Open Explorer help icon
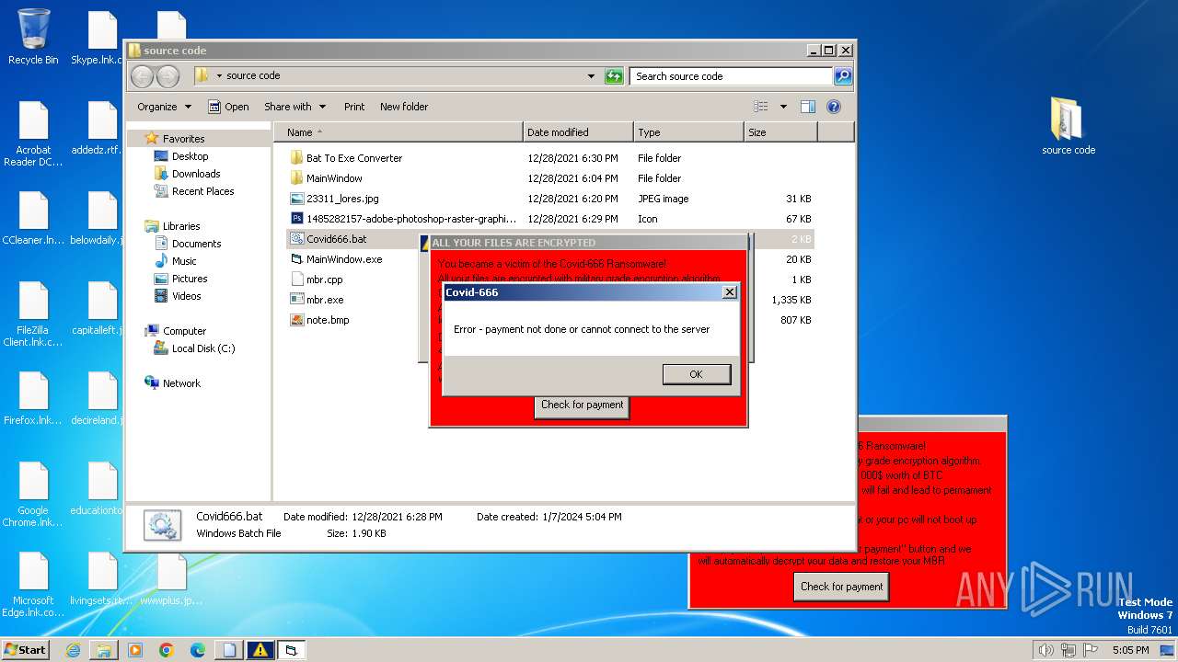This screenshot has width=1178, height=662. [834, 107]
